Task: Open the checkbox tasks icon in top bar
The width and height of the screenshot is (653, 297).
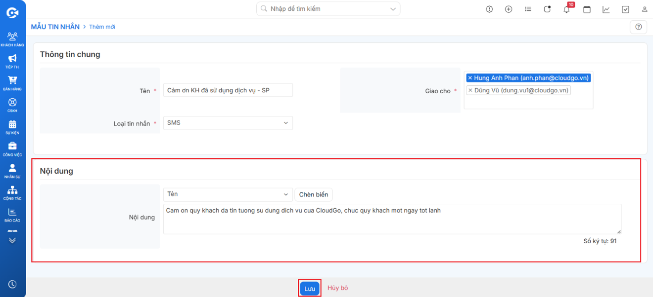Action: click(625, 9)
